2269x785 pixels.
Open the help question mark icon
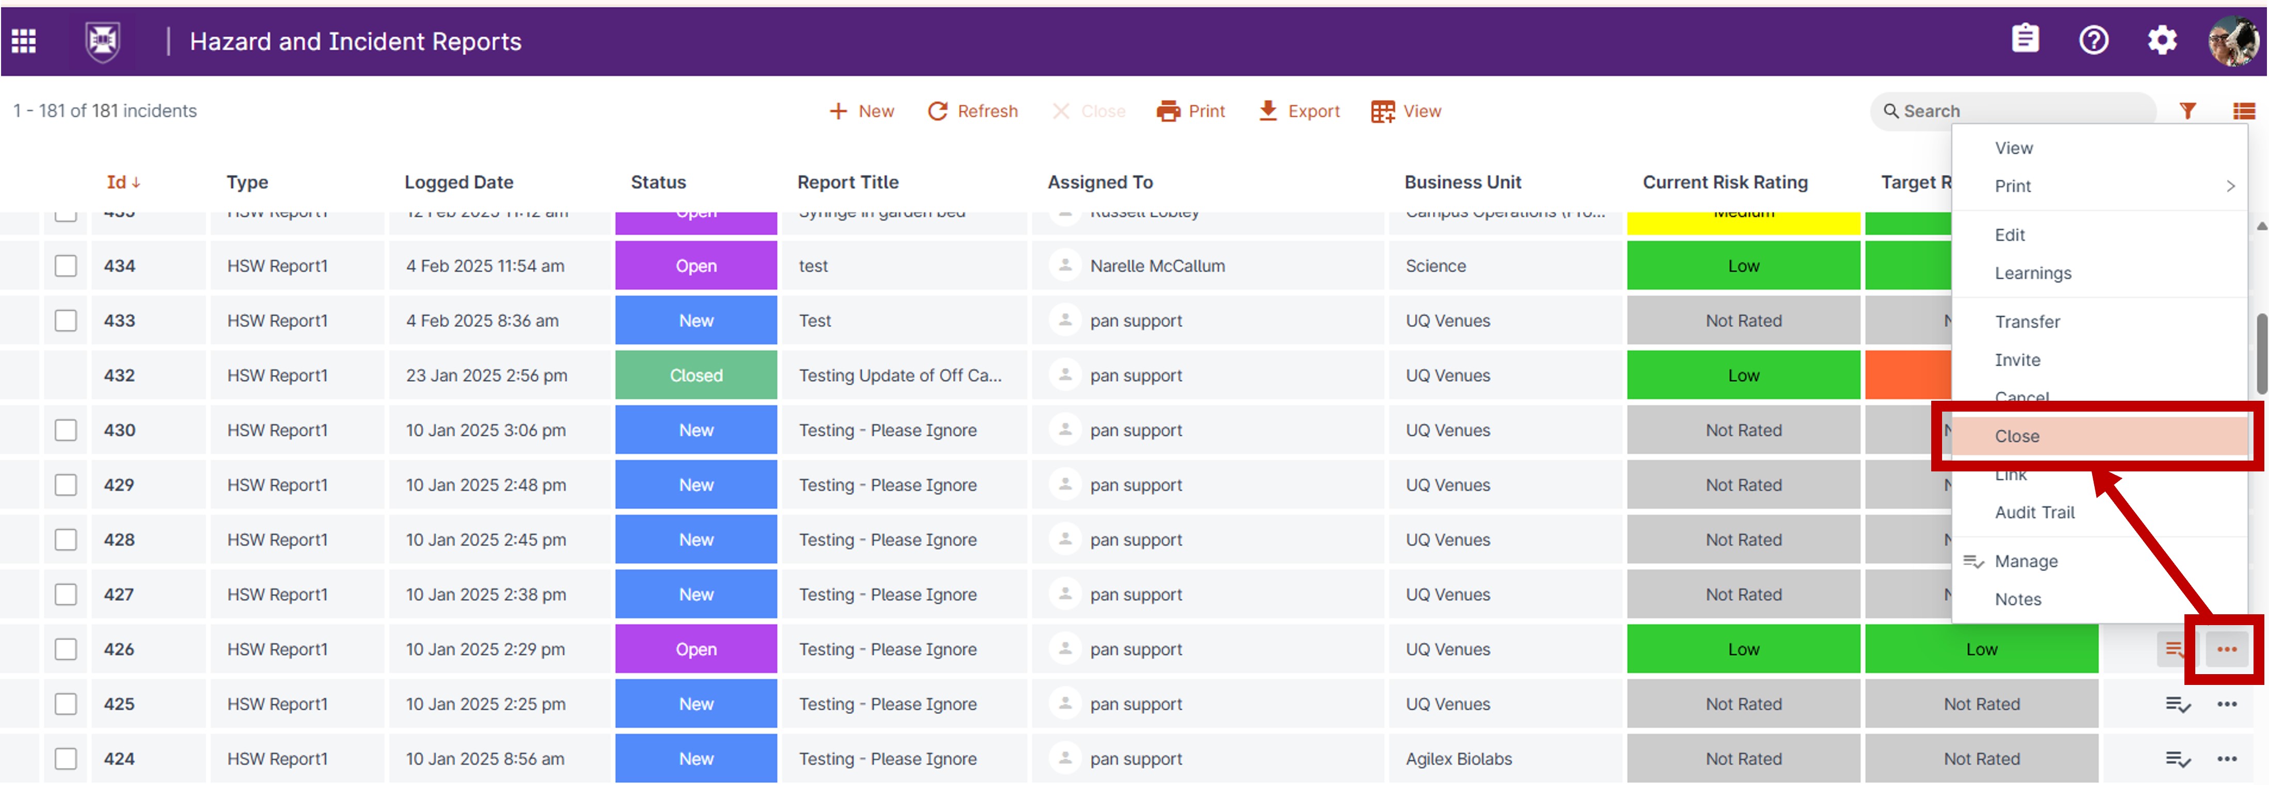tap(2094, 40)
